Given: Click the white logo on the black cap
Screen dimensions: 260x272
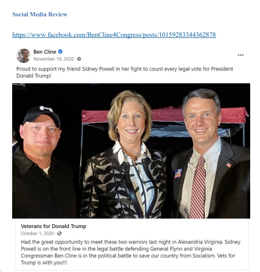Looking at the screenshot, I should click(46, 108).
